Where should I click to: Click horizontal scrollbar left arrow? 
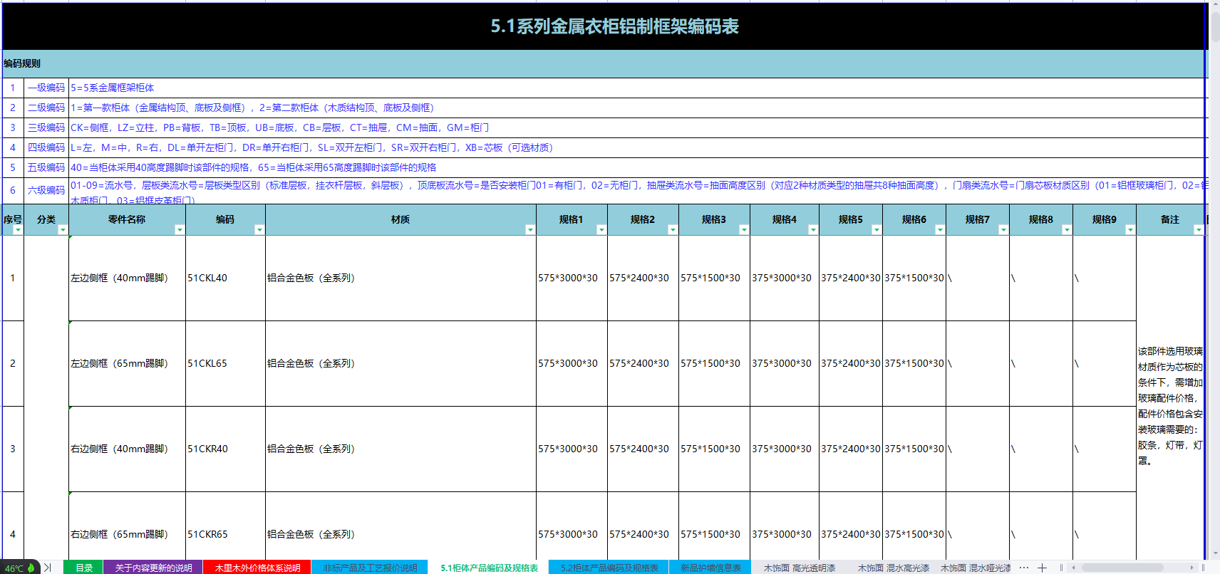[x=1073, y=568]
